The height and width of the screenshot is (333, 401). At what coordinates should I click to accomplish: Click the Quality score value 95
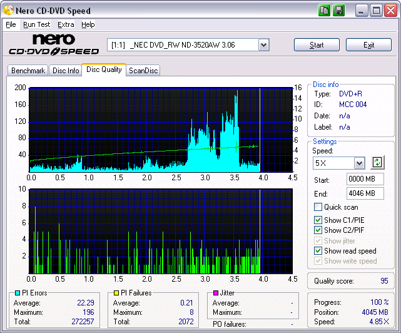(x=384, y=281)
